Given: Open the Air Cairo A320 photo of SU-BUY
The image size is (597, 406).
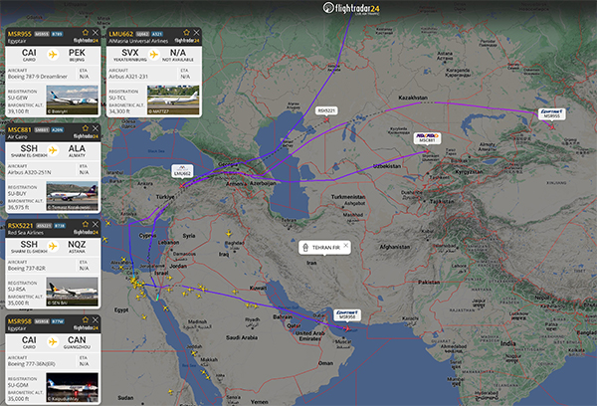Looking at the screenshot, I should 72,196.
